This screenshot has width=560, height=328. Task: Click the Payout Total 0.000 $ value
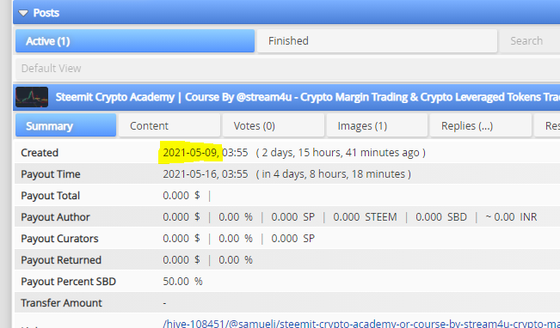tap(182, 196)
